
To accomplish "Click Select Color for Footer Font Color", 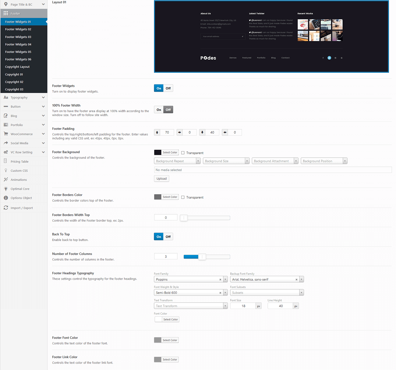I will click(170, 340).
